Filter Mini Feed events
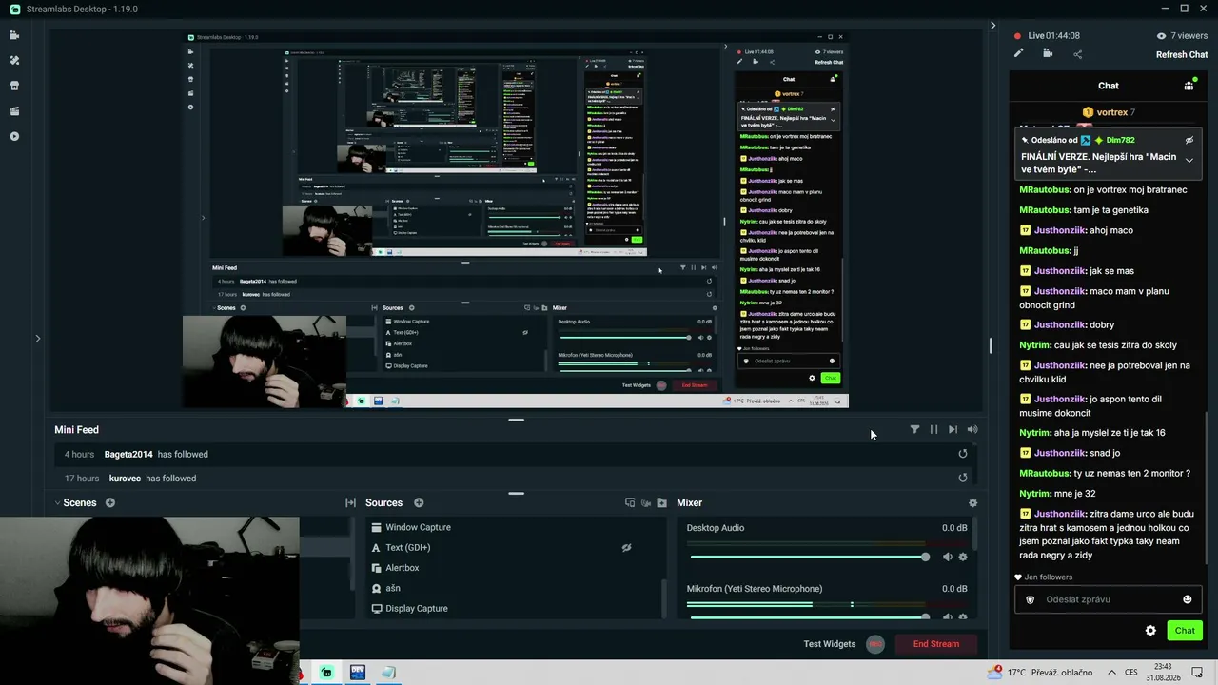 (x=914, y=429)
